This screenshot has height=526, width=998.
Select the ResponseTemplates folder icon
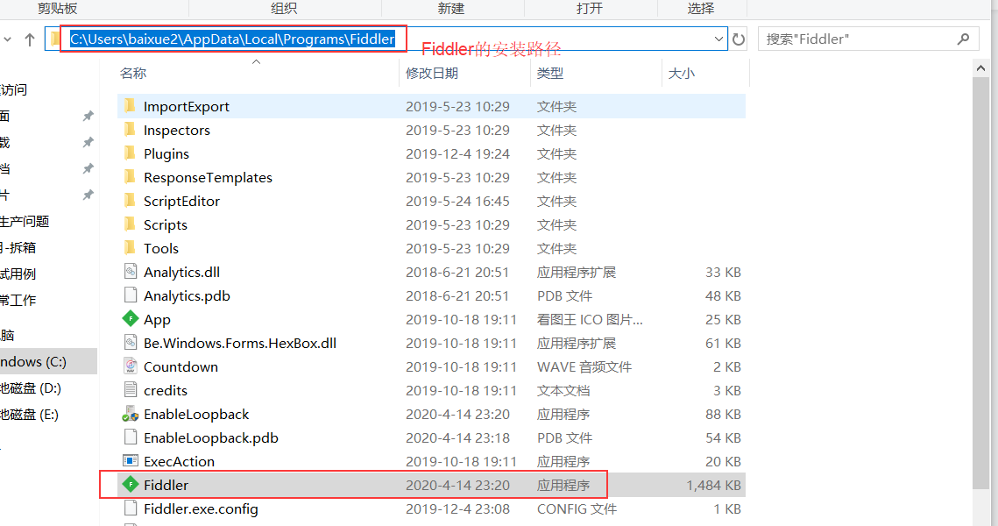coord(130,176)
